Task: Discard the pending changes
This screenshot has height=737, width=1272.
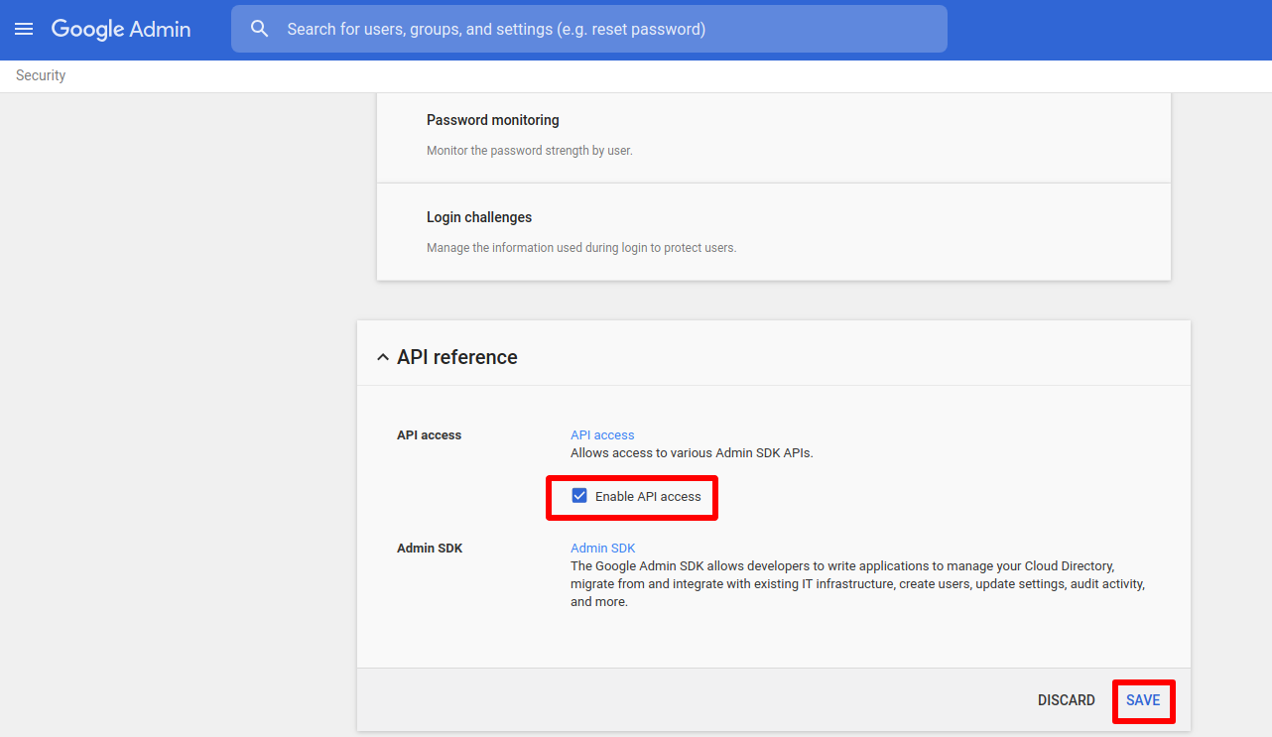Action: (x=1067, y=700)
